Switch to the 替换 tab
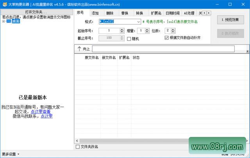 click(x=125, y=13)
